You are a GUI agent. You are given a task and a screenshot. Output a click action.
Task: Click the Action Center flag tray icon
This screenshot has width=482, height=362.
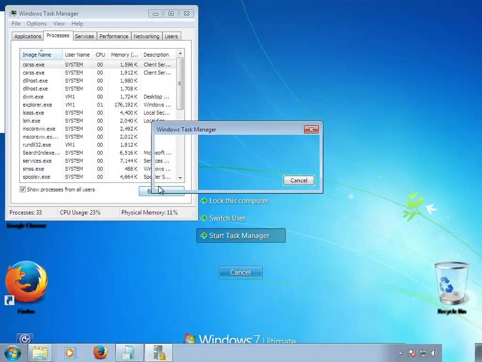tap(412, 353)
